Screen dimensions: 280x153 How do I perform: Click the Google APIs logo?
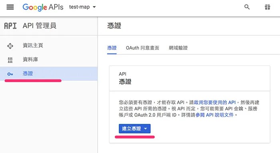click(43, 7)
